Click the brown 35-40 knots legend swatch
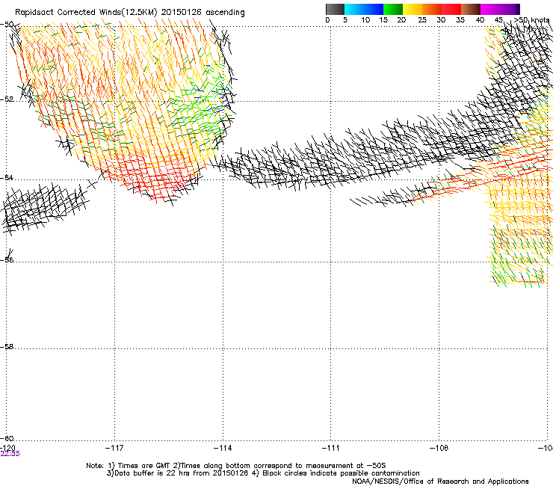553x486 pixels. (471, 9)
